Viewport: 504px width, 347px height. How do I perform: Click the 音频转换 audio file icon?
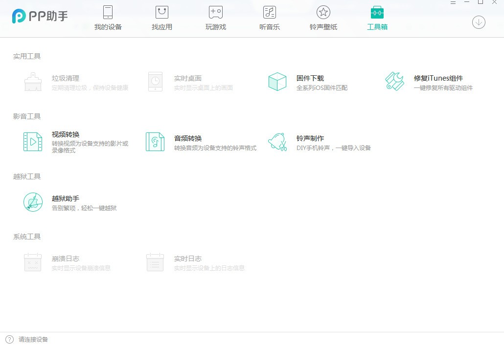tap(155, 142)
